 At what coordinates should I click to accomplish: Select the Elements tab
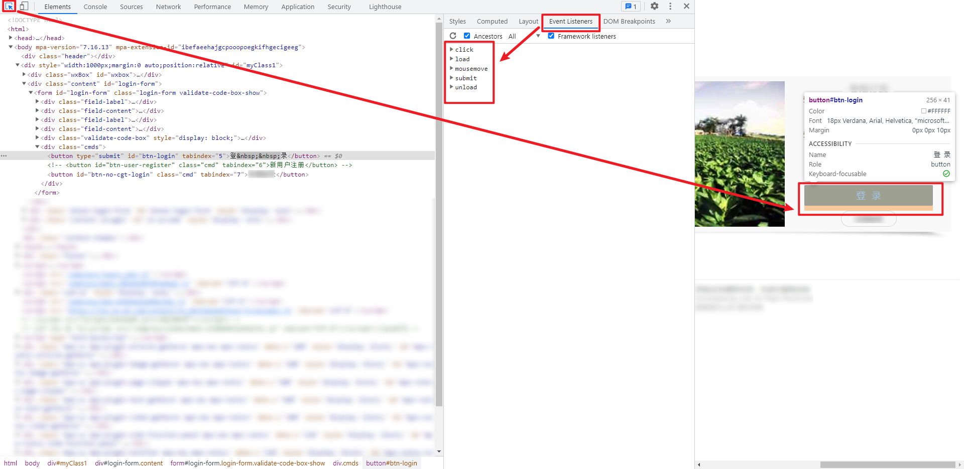click(57, 7)
